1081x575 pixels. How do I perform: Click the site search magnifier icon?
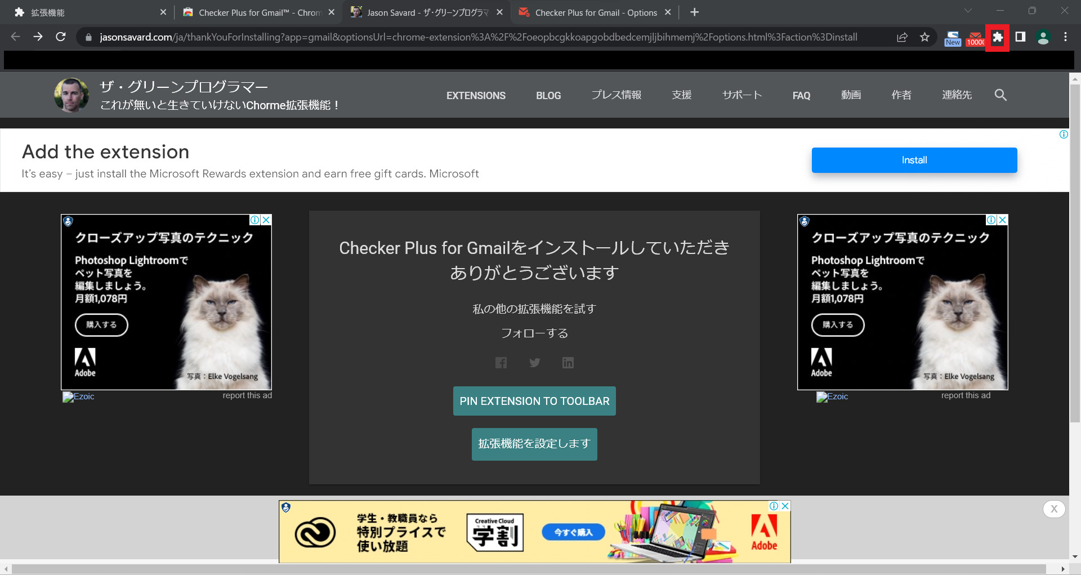point(1000,95)
